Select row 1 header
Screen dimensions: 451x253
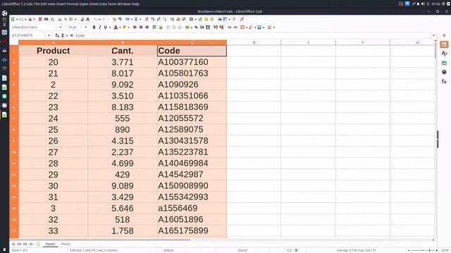pos(14,51)
